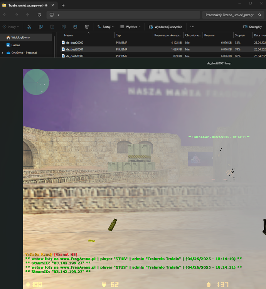The image size is (266, 289).
Task: Open a new tab with plus icon
Action: click(x=63, y=5)
